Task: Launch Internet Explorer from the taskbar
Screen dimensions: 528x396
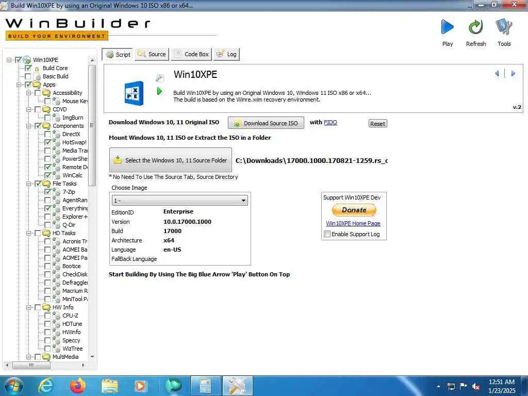Action: (46, 386)
